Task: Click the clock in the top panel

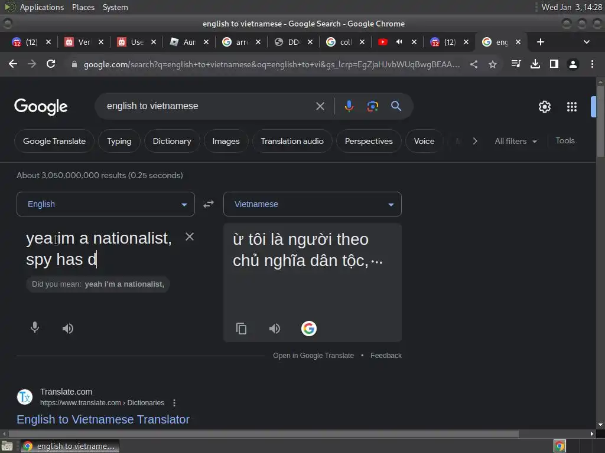Action: point(571,7)
